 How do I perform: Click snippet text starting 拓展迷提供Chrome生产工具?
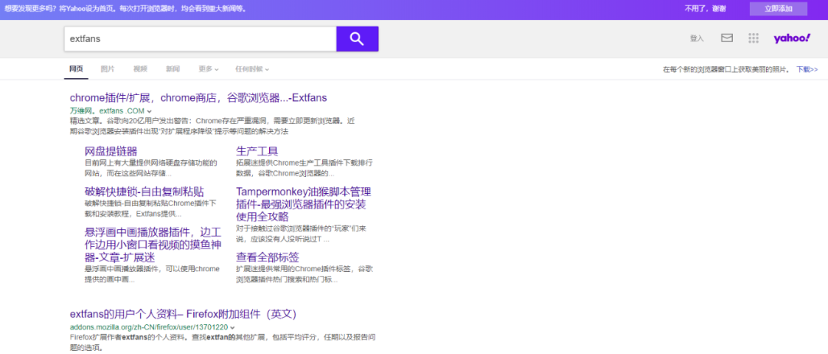(x=304, y=168)
